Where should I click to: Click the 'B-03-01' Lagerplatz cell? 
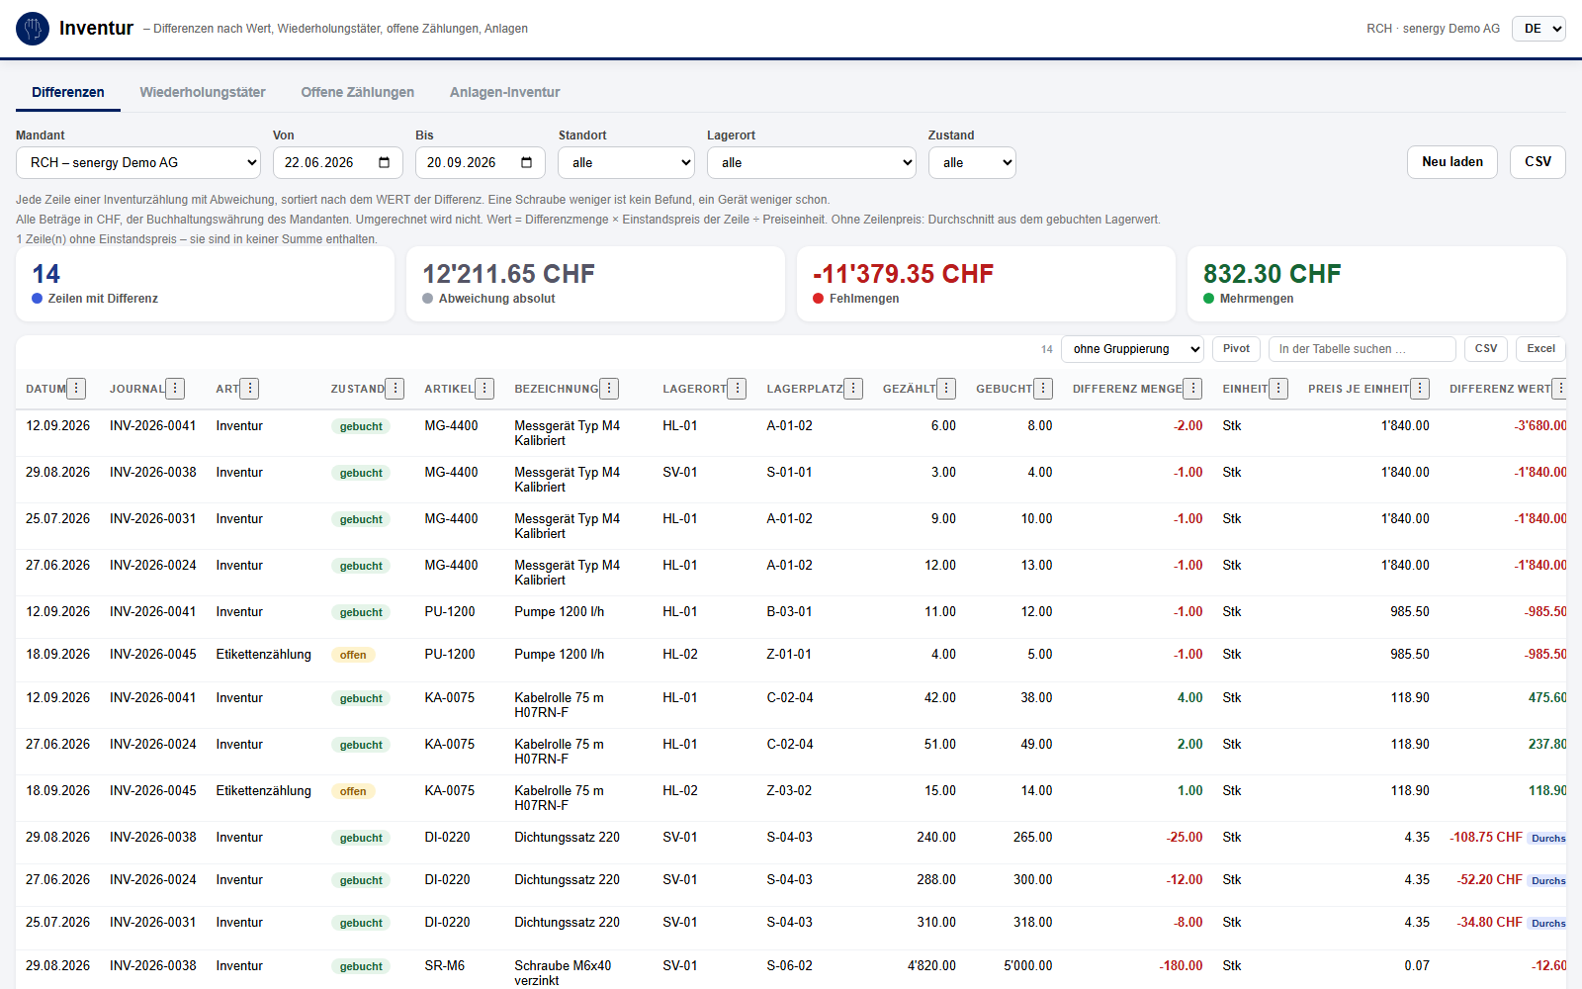tap(789, 612)
